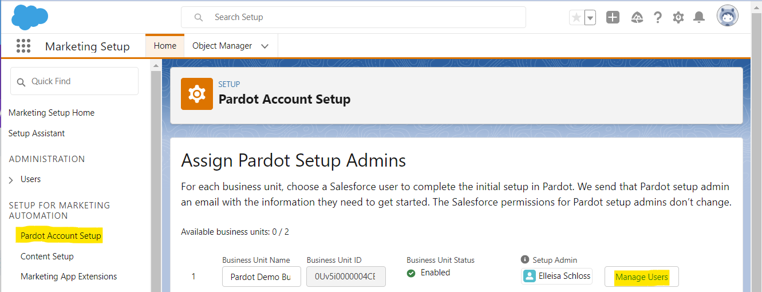The width and height of the screenshot is (762, 292).
Task: Open the user profile avatar
Action: 728,16
